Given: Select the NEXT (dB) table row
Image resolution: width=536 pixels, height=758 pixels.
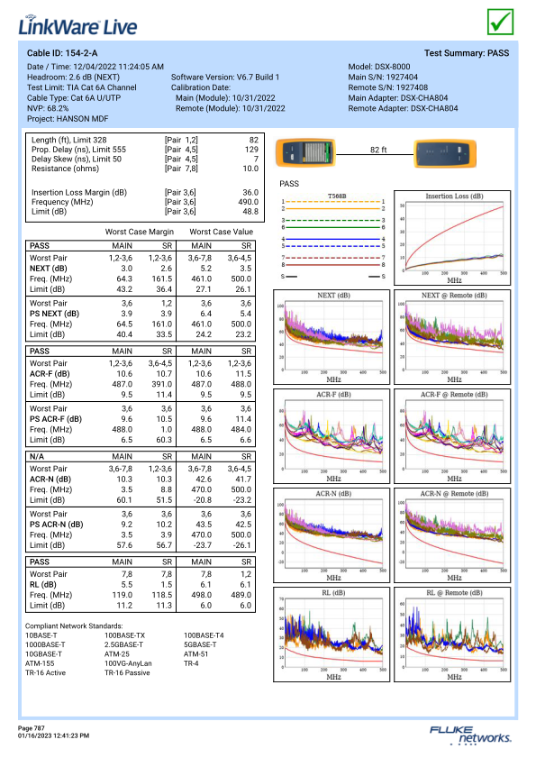Looking at the screenshot, I should pyautogui.click(x=141, y=269).
